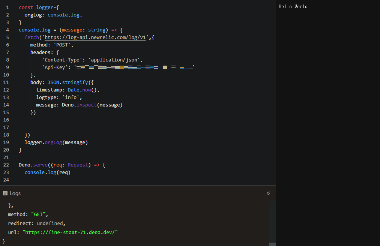Click the Logs panel title

click(15, 193)
